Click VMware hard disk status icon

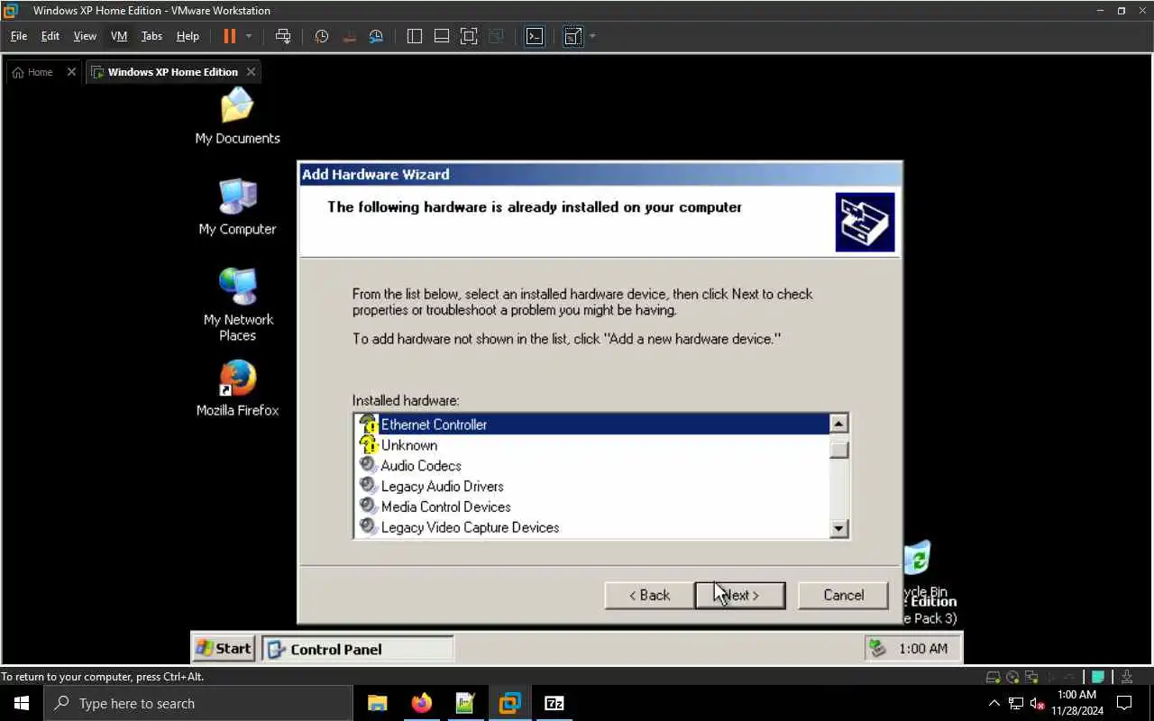(993, 677)
